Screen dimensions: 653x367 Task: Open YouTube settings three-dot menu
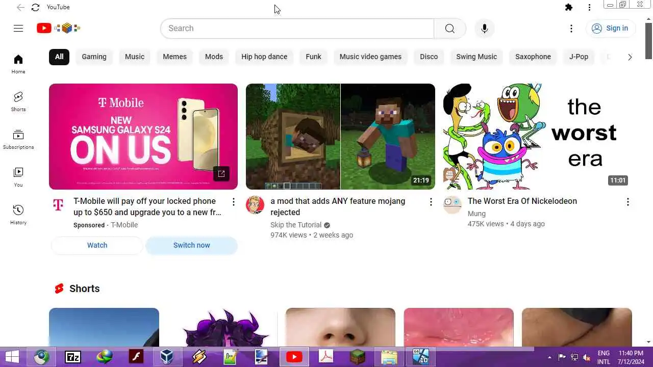click(571, 29)
